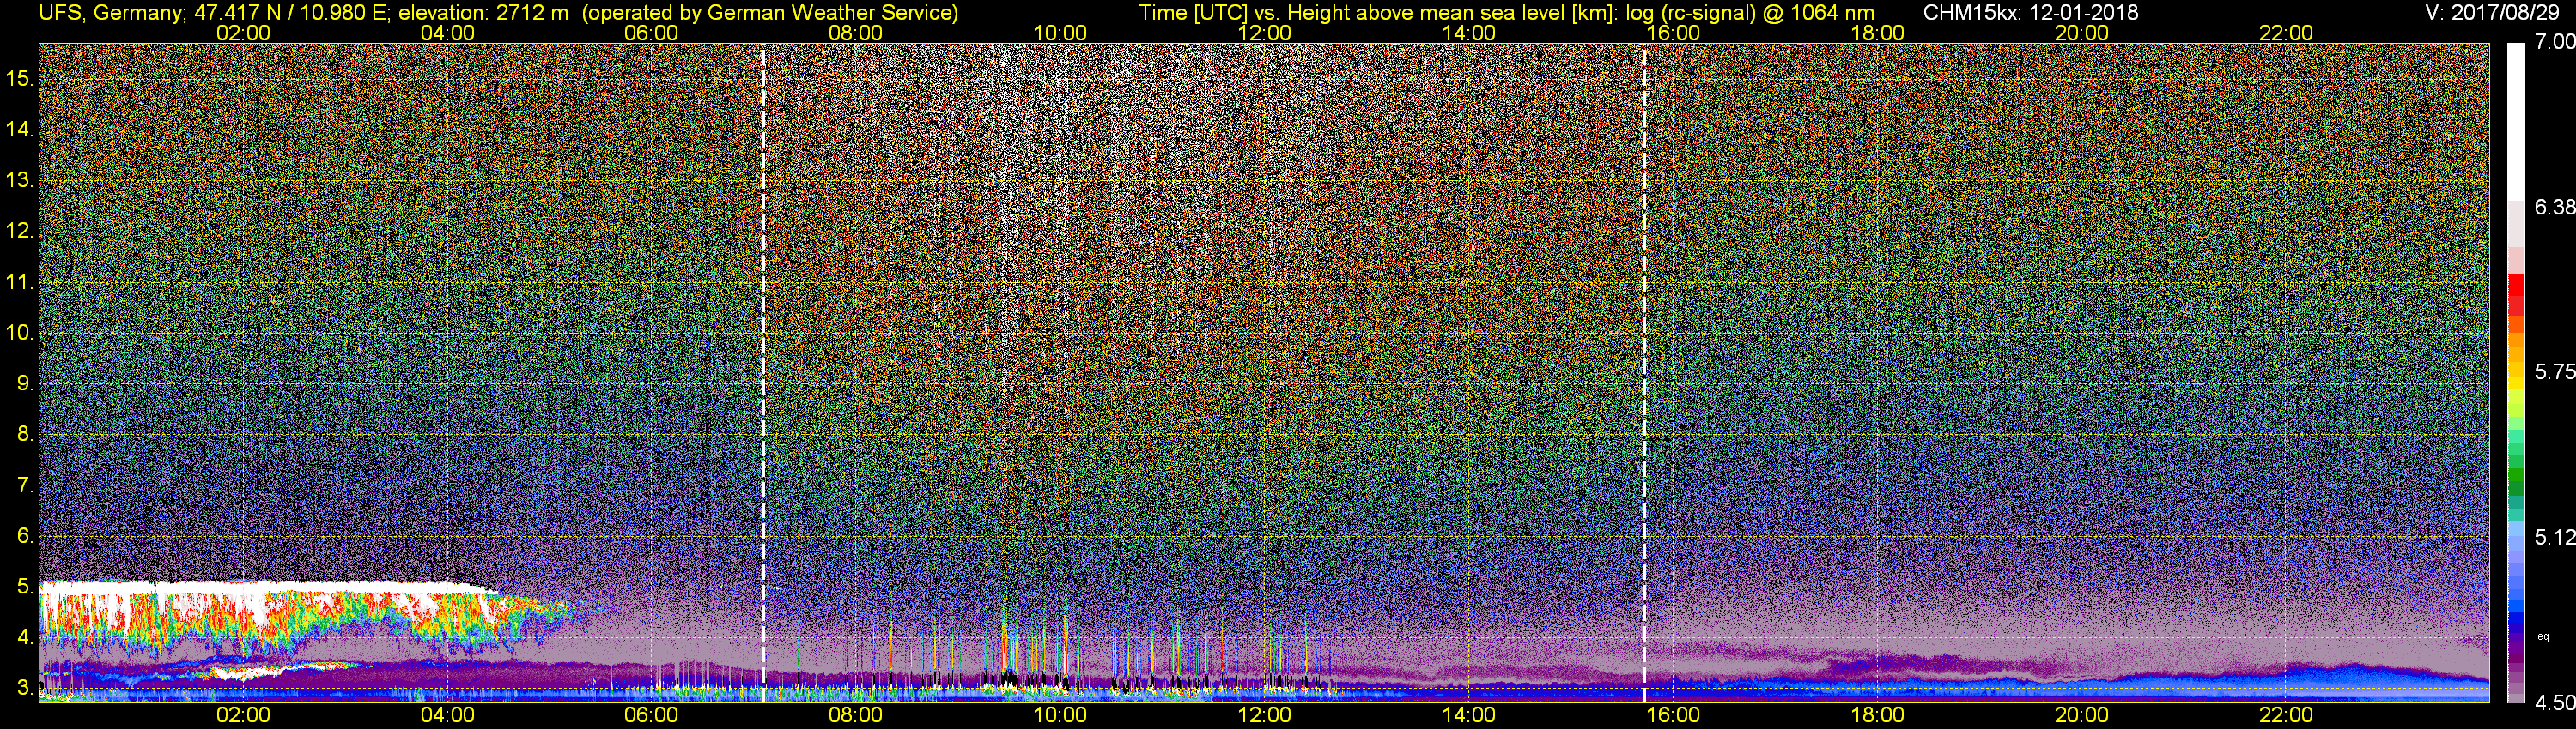This screenshot has height=729, width=2576.
Task: Click the 6.38 color scale value
Action: [2555, 207]
